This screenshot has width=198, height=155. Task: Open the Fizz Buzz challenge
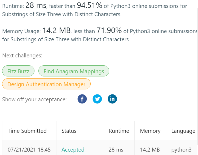18,71
